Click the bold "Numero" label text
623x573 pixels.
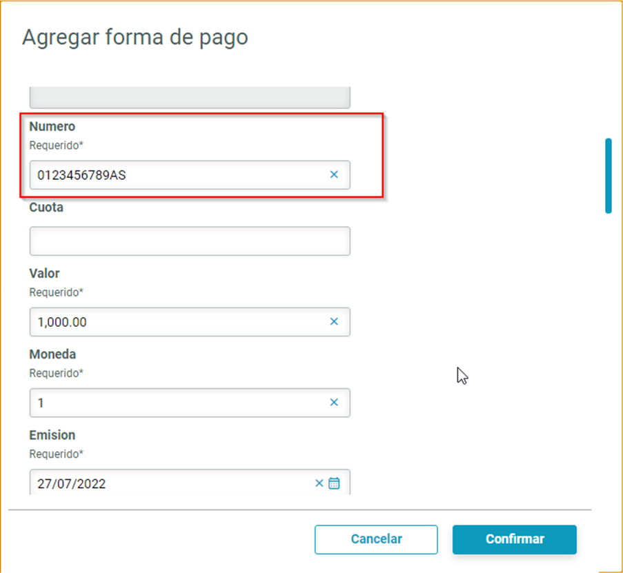pos(52,127)
